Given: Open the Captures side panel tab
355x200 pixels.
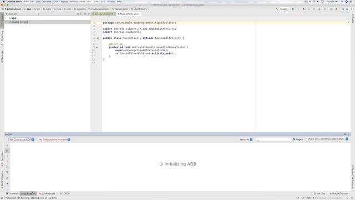Looking at the screenshot, I should click(x=2, y=57).
